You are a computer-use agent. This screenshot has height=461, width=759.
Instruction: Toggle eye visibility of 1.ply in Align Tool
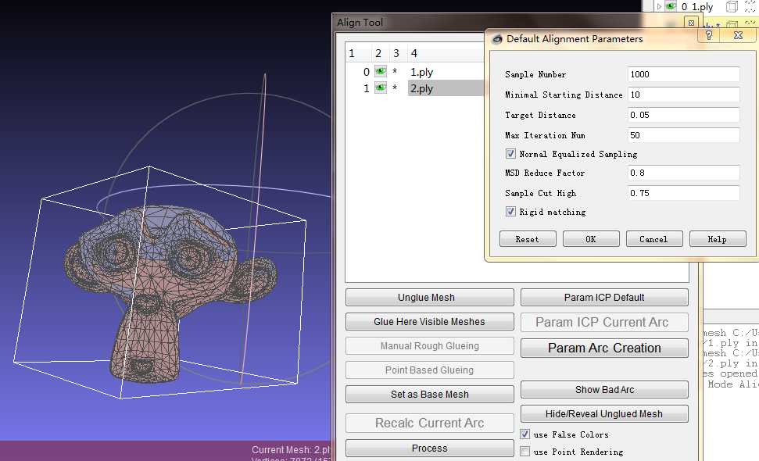(x=381, y=72)
